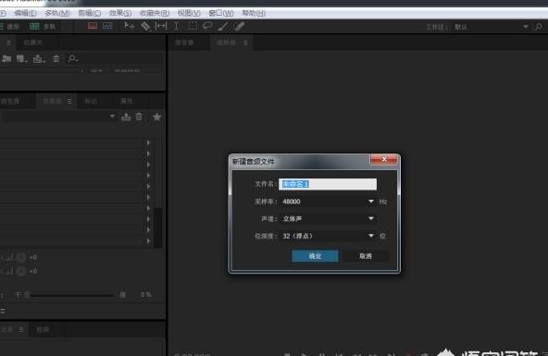The height and width of the screenshot is (356, 548).
Task: Switch to the 效果组 tab
Action: tap(52, 101)
